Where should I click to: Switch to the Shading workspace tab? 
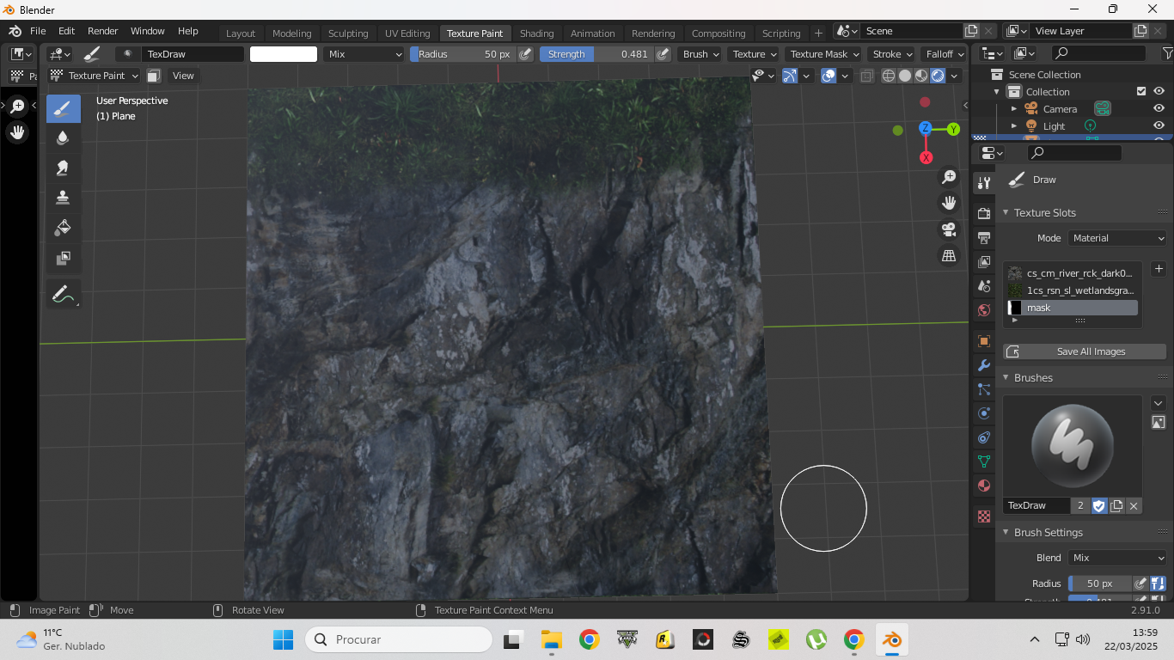click(536, 34)
